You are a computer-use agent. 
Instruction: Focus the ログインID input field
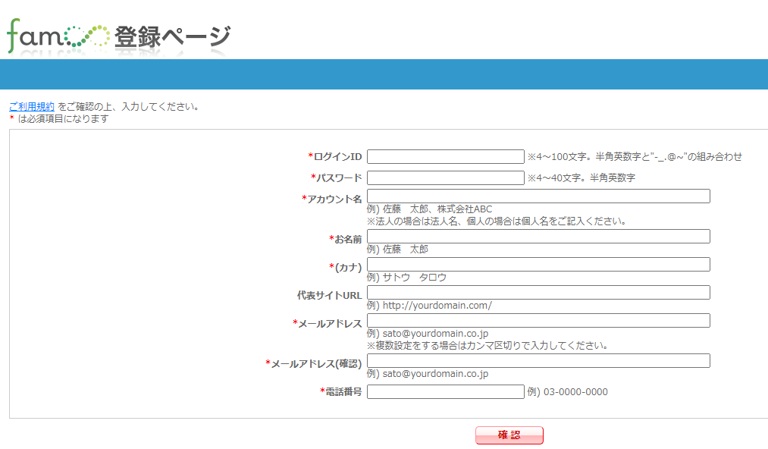pyautogui.click(x=445, y=157)
